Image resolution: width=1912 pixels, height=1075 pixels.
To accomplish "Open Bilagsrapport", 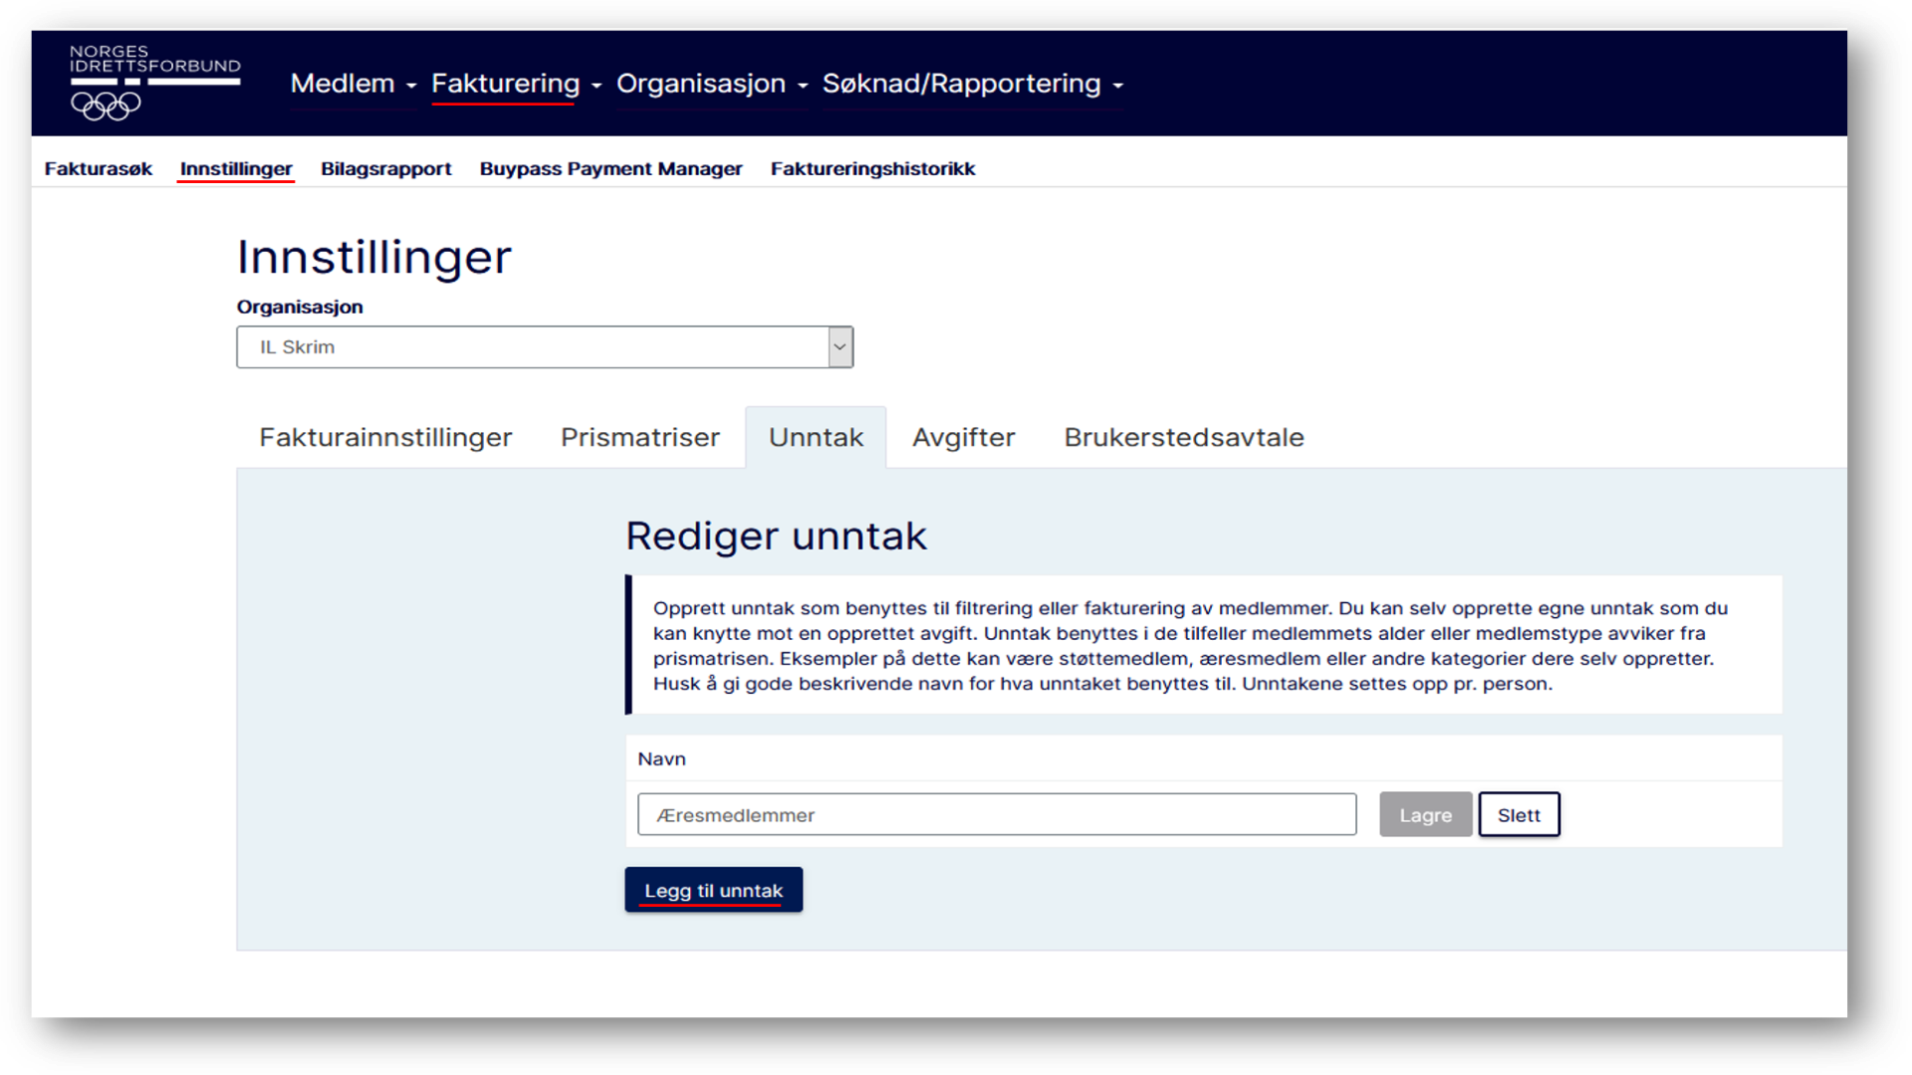I will click(385, 169).
